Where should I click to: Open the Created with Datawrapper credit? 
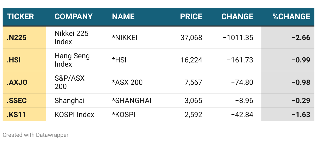click(x=36, y=135)
